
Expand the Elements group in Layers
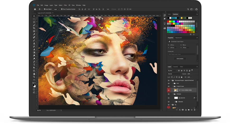174,102
